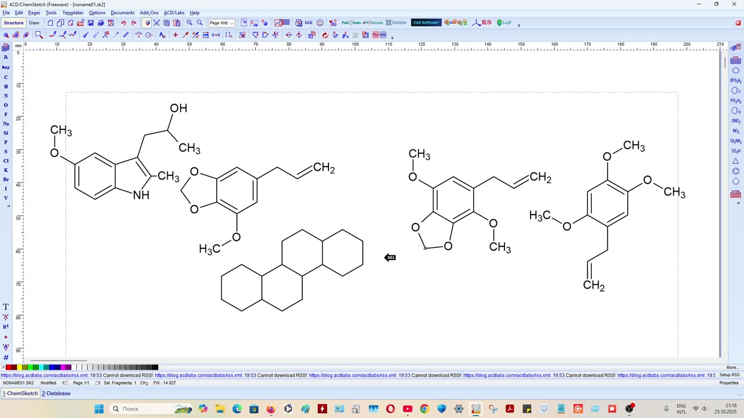Export to PDF icon
The width and height of the screenshot is (744, 418).
pyautogui.click(x=110, y=23)
